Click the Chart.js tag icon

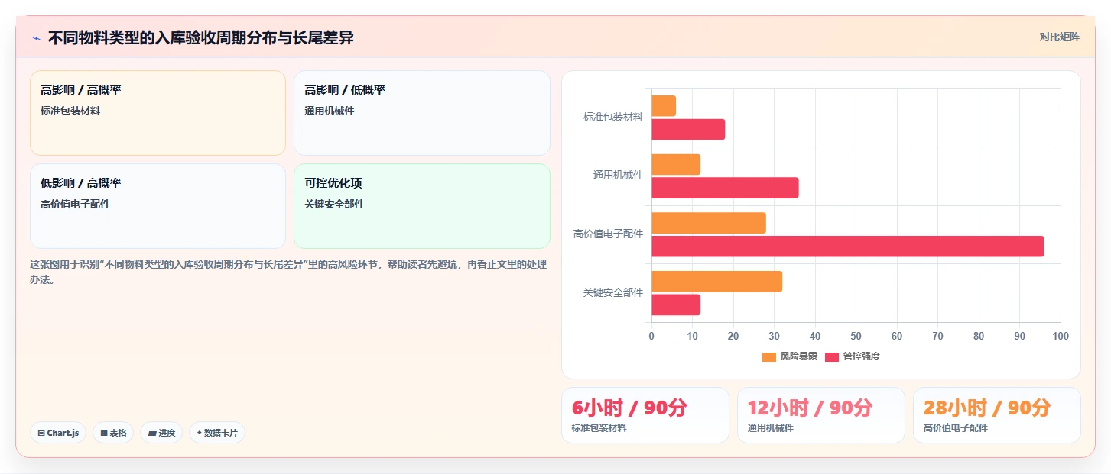(41, 433)
